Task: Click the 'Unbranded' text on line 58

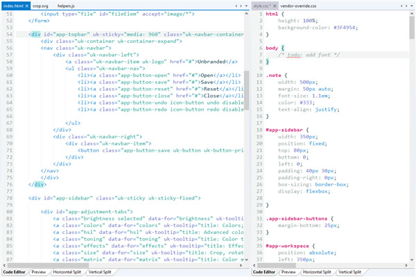Action: (x=211, y=62)
